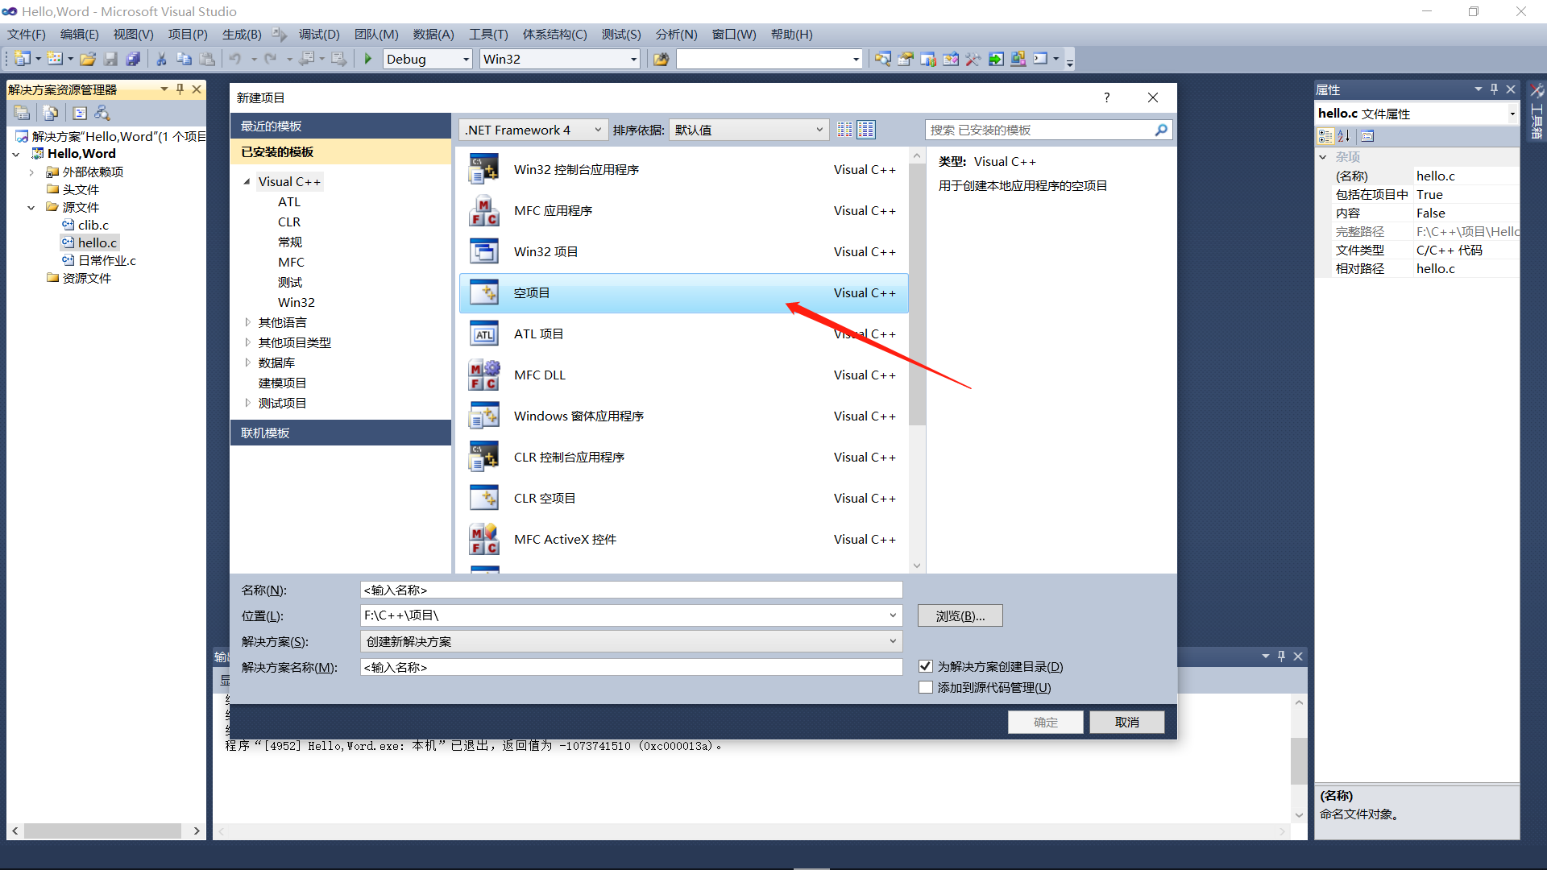Click the magnifier icon in template search
The height and width of the screenshot is (870, 1547).
pos(1161,130)
